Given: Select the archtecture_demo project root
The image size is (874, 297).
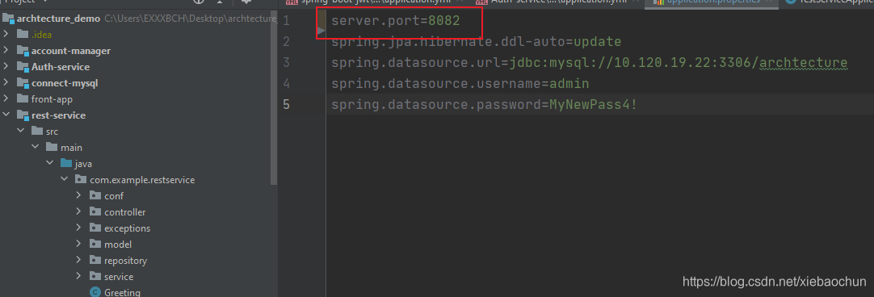Looking at the screenshot, I should click(x=58, y=19).
